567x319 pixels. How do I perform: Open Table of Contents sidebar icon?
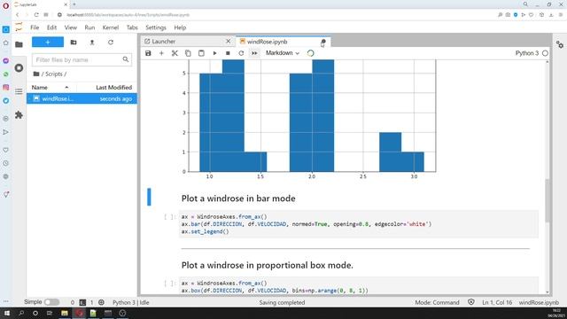point(19,91)
